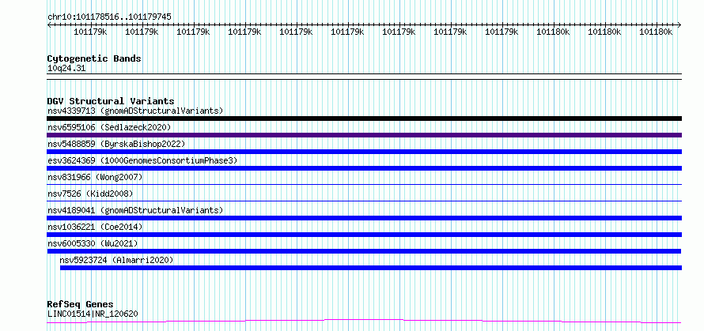Open variant label nsv5488859 (ByrskaBishop2022)
704x331 pixels.
pyautogui.click(x=115, y=144)
